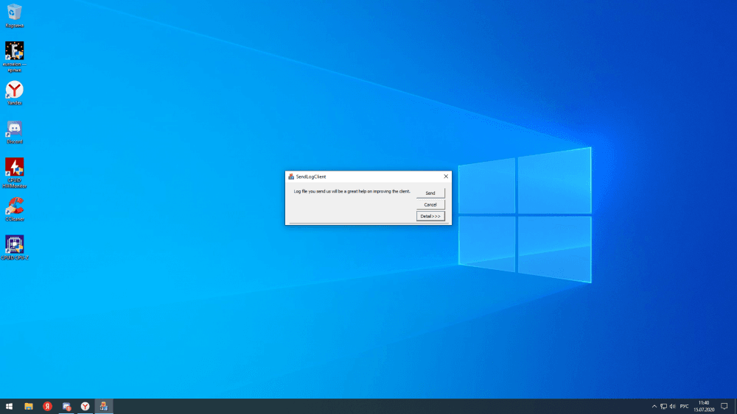Expand log details with Detail>>> button
This screenshot has width=737, height=414.
pos(430,216)
